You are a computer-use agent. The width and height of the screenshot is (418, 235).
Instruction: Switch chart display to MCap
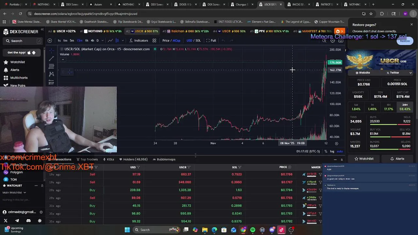176,40
